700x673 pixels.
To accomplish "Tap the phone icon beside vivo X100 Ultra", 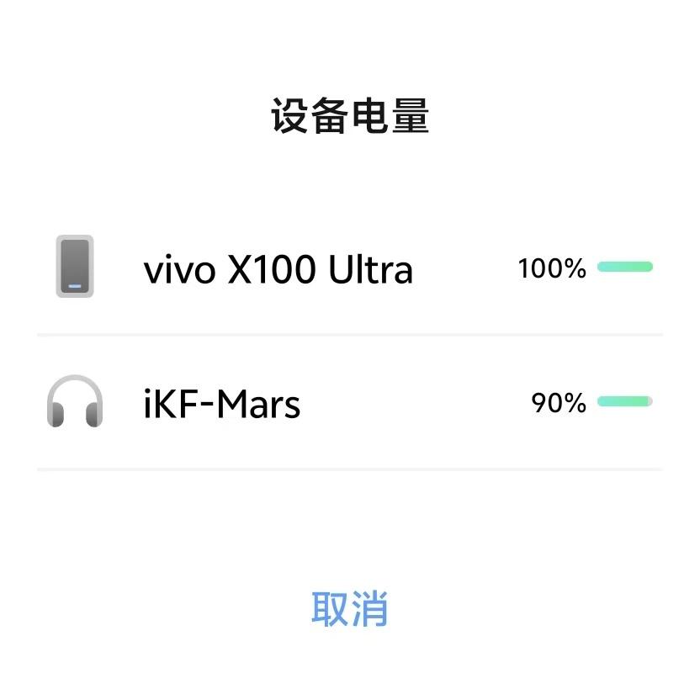I will coord(75,267).
